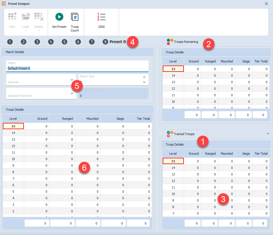This screenshot has width=273, height=235.
Task: Open preset tab number 7
Action: 91,42
